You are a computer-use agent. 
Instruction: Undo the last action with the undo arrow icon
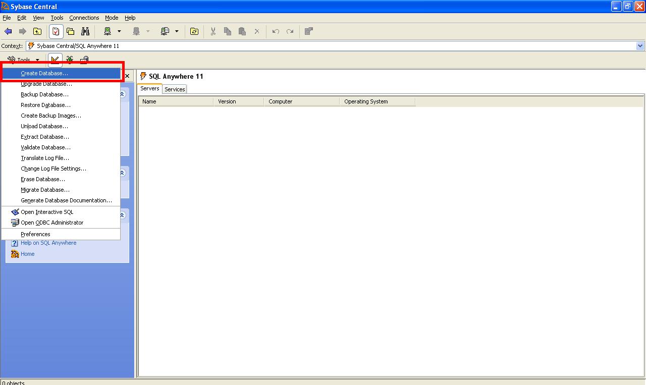[275, 31]
